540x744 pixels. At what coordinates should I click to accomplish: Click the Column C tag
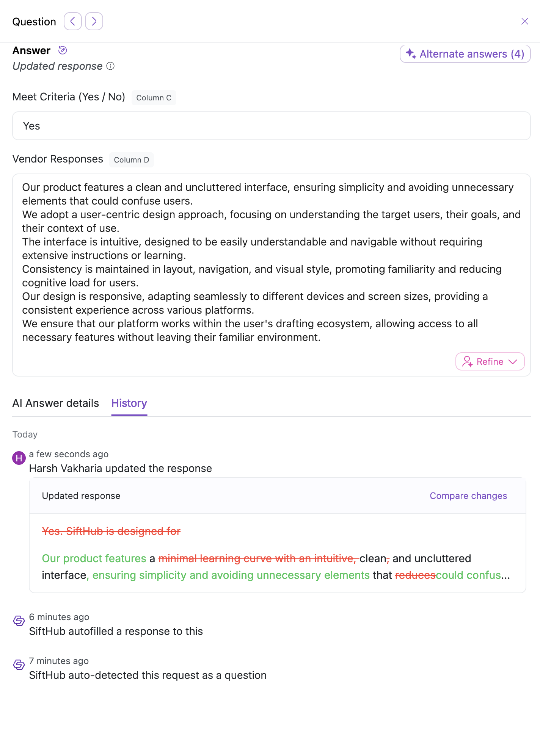154,98
